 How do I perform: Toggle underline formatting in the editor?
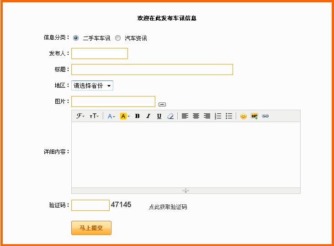[x=159, y=116]
